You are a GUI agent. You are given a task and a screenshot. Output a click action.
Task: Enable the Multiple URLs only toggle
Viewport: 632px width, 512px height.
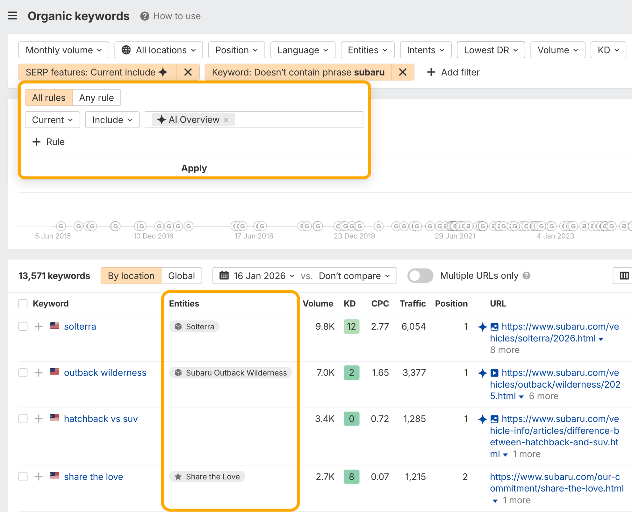tap(420, 276)
